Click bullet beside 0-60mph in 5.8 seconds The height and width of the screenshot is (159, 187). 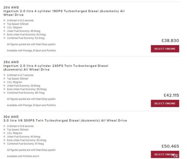tap(4, 126)
